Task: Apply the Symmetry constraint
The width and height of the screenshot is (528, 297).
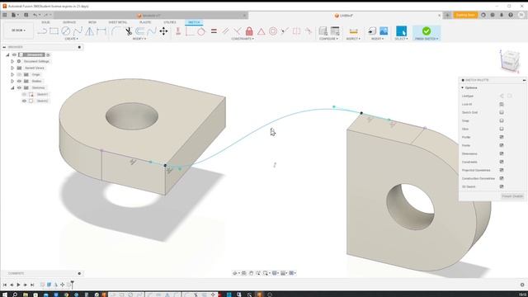Action: click(297, 31)
